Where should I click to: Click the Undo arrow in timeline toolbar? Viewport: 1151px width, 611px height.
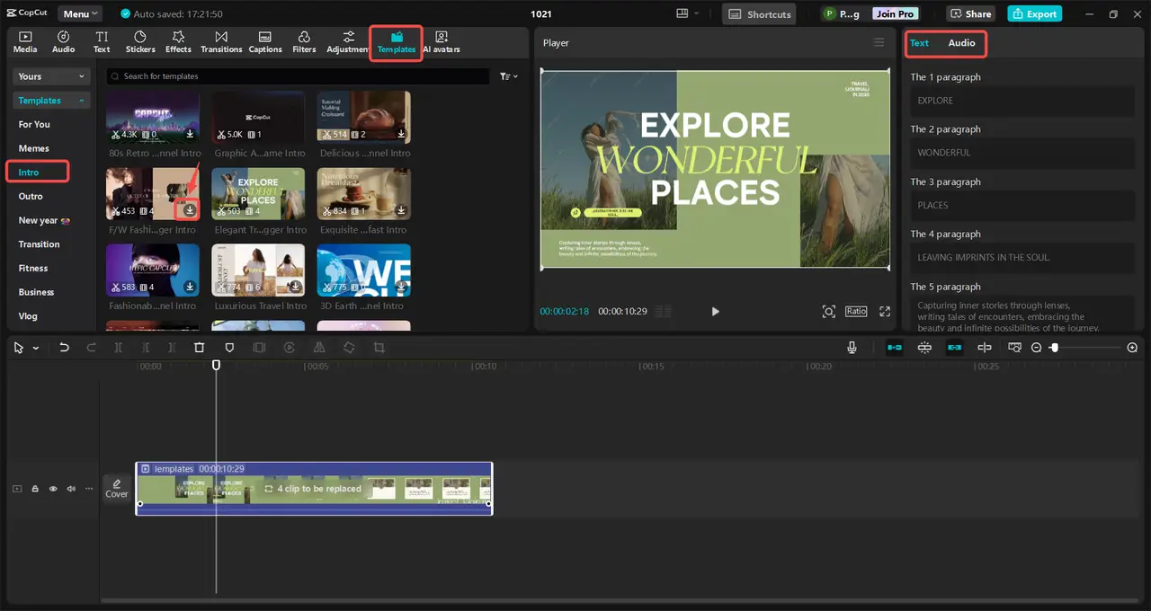point(64,348)
